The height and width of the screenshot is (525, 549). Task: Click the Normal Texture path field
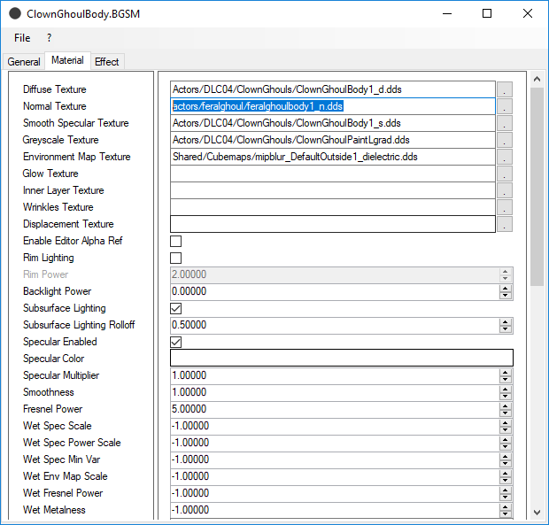pyautogui.click(x=333, y=106)
